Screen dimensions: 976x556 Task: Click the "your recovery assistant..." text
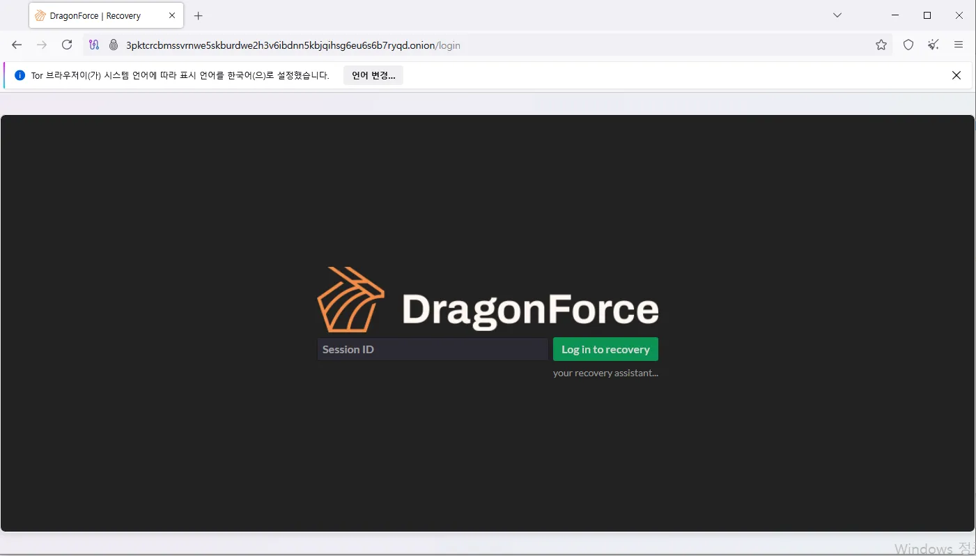click(605, 373)
